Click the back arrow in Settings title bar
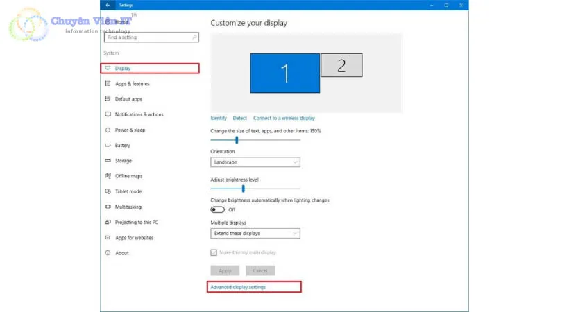 (108, 5)
